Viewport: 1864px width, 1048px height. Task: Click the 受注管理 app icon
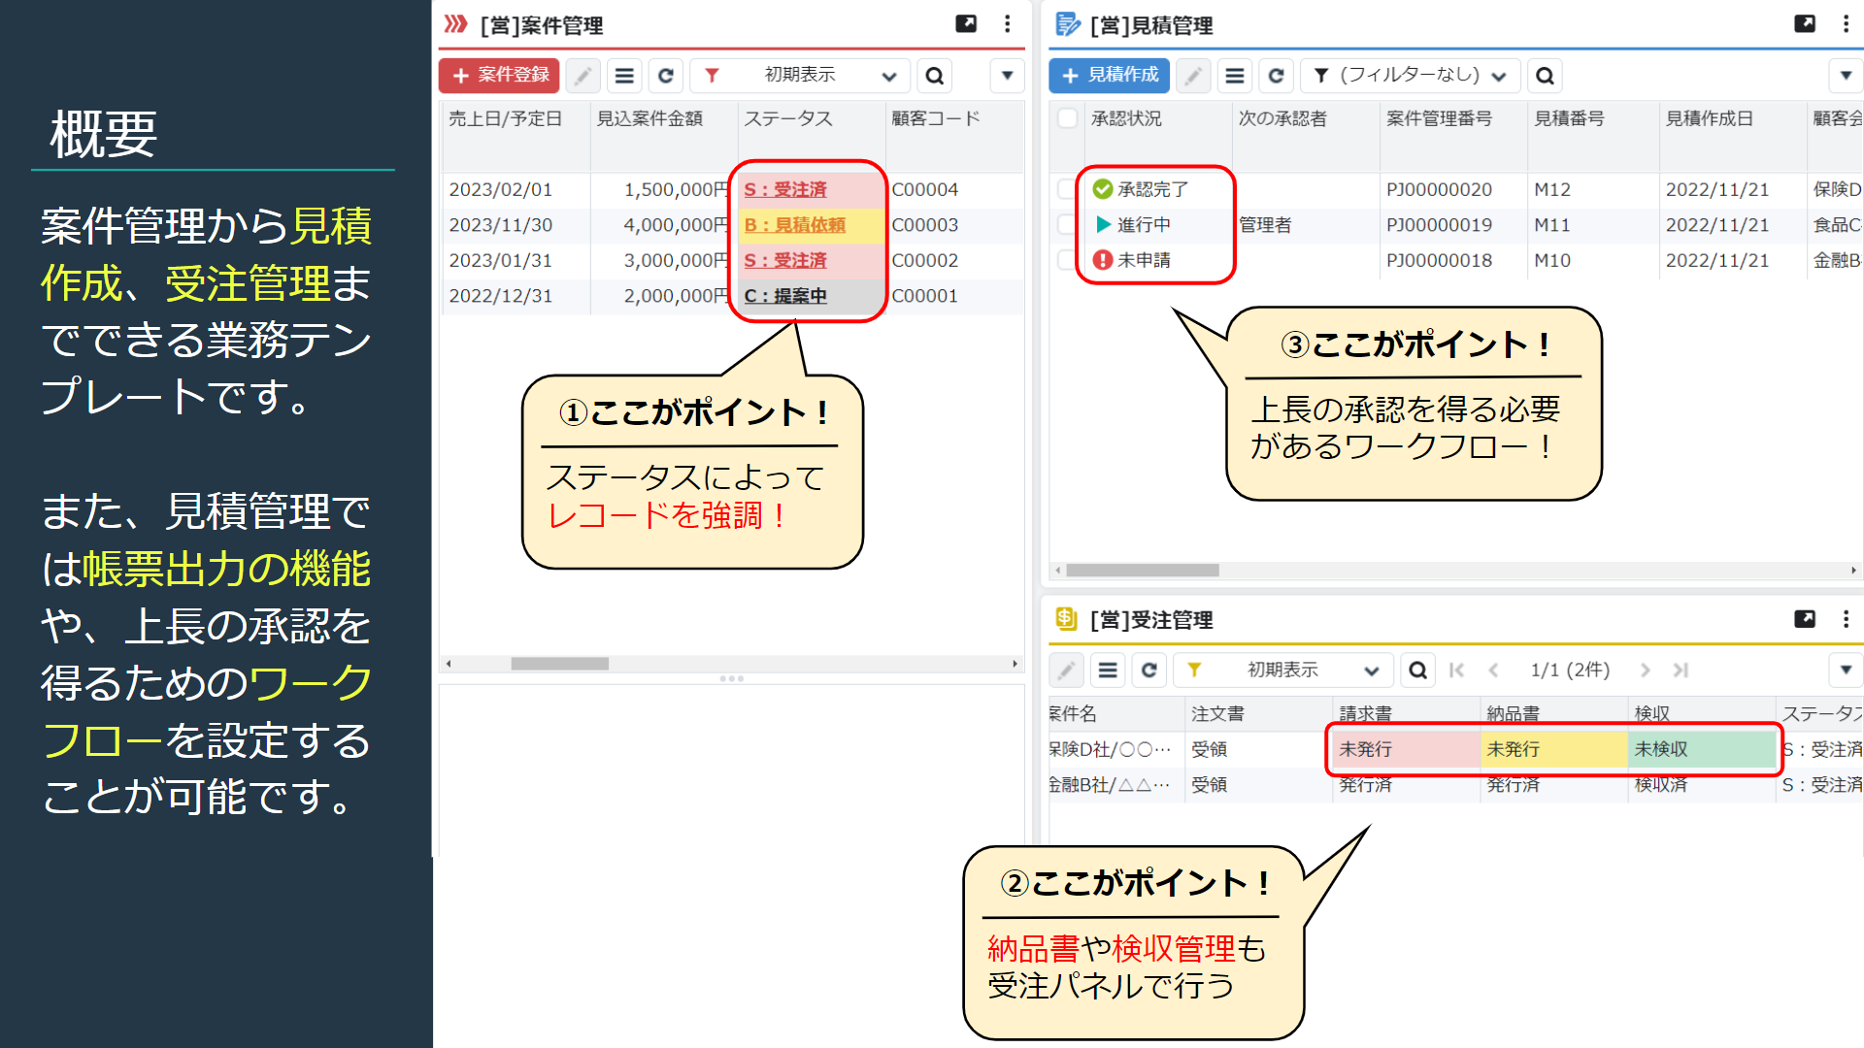1065,619
